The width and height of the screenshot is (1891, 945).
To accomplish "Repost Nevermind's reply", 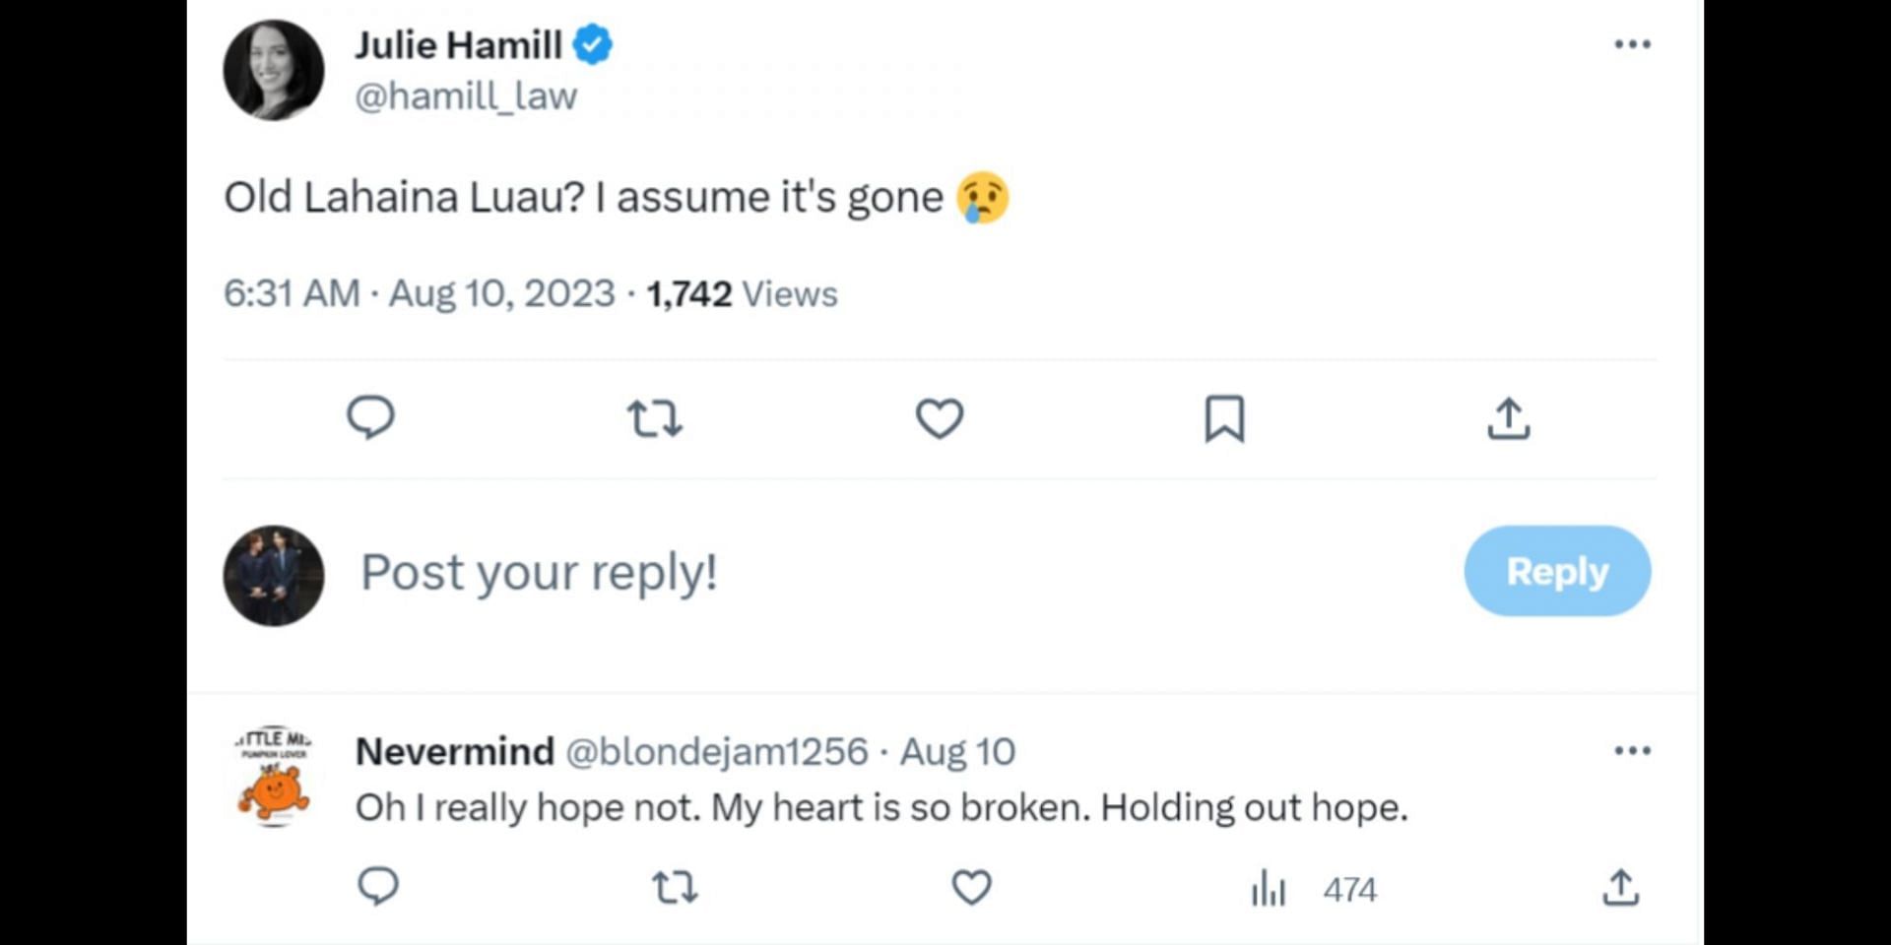I will coord(676,888).
